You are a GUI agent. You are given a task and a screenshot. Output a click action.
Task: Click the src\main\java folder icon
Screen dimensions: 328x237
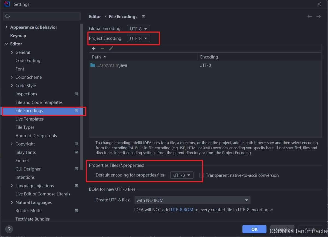click(93, 65)
